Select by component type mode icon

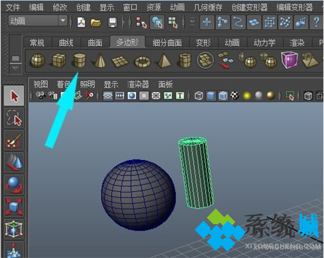click(173, 22)
